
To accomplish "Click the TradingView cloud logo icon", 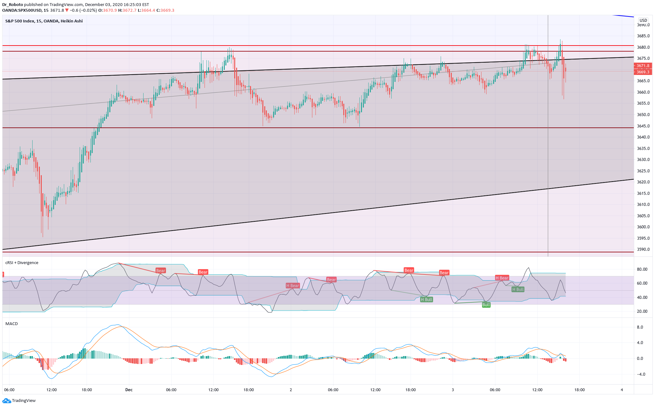I will click(x=7, y=401).
